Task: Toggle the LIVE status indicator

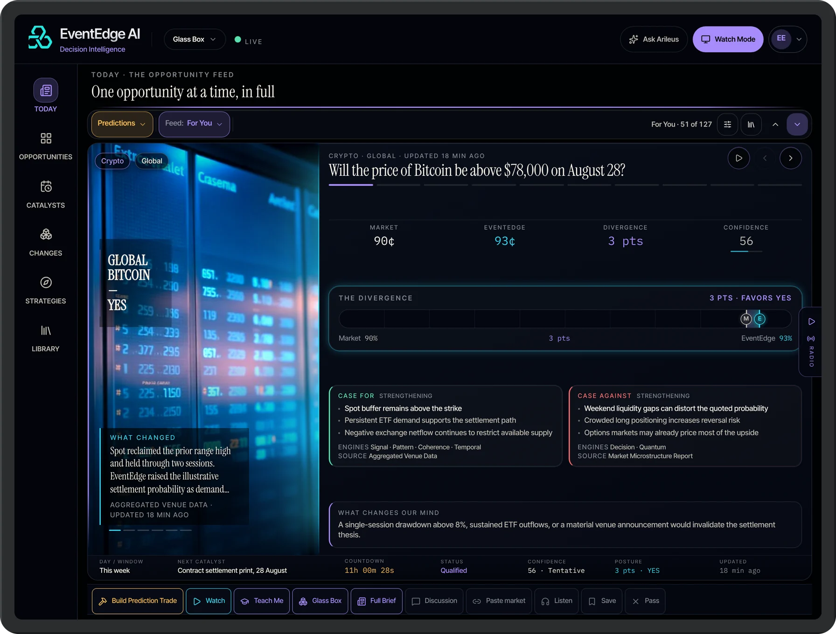Action: click(248, 41)
